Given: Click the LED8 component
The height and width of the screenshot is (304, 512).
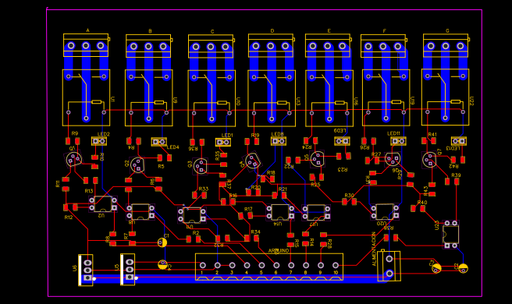Looking at the screenshot, I should 279,141.
